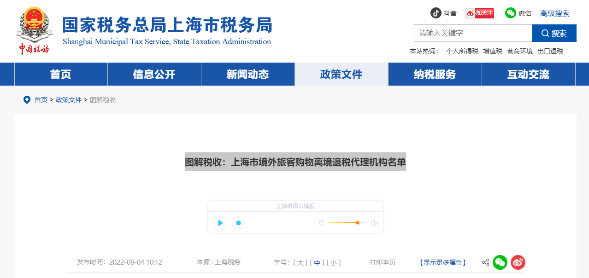The height and width of the screenshot is (278, 589).
Task: Click 打印本页 to print page
Action: [383, 262]
